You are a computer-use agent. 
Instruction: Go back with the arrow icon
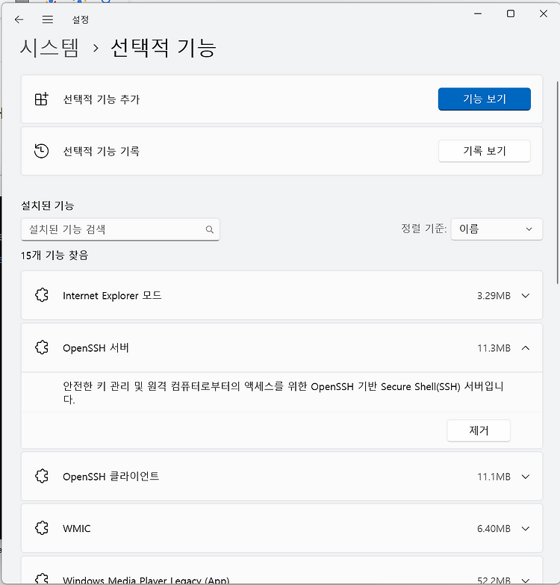(19, 19)
